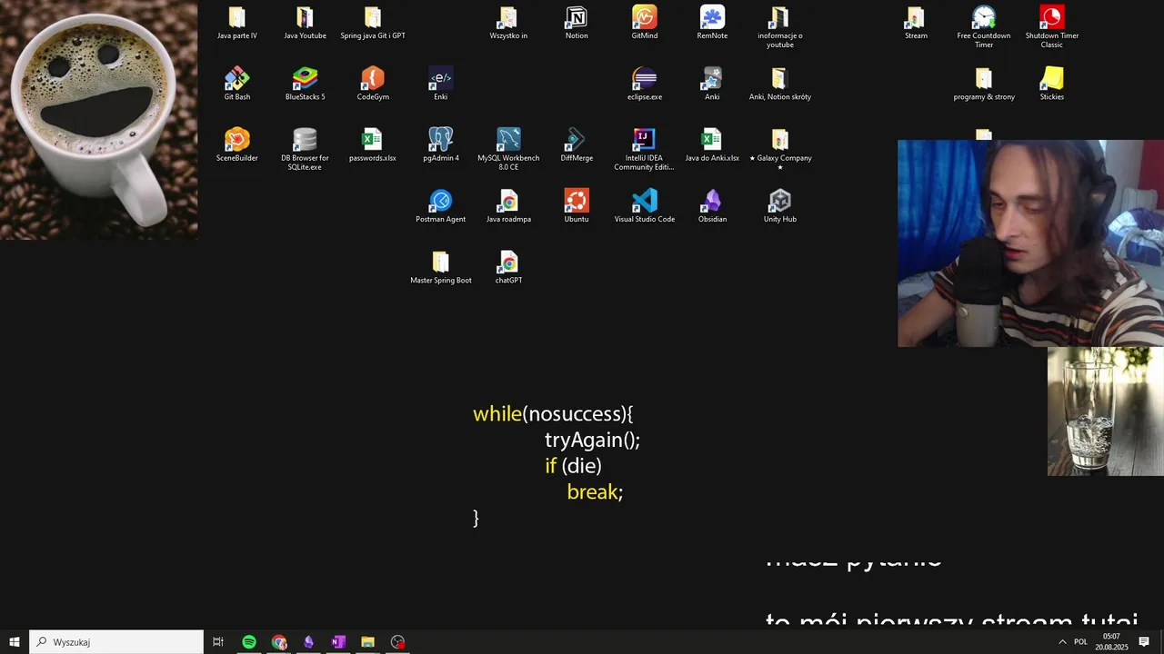1164x654 pixels.
Task: Focus the Wyszukaj taskbar search box
Action: pos(116,642)
